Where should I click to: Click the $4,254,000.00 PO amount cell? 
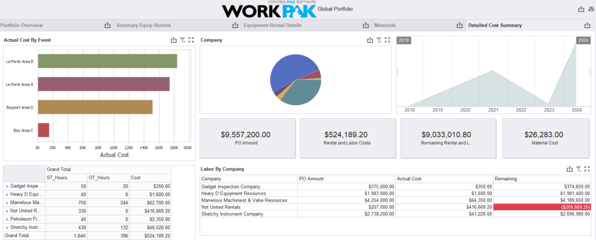[x=346, y=200]
